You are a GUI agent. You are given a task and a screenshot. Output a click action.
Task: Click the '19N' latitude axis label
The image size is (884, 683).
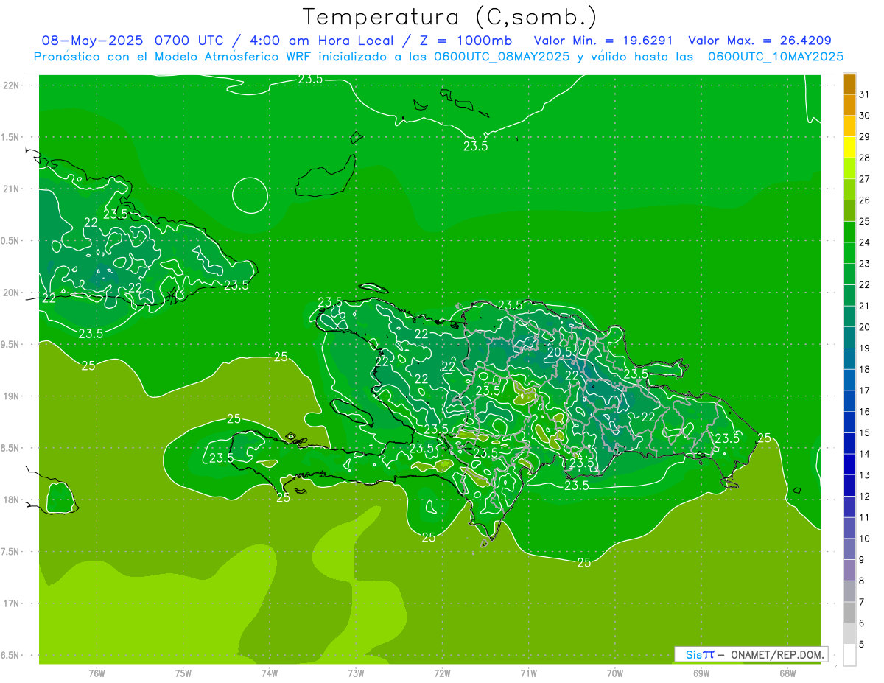11,396
